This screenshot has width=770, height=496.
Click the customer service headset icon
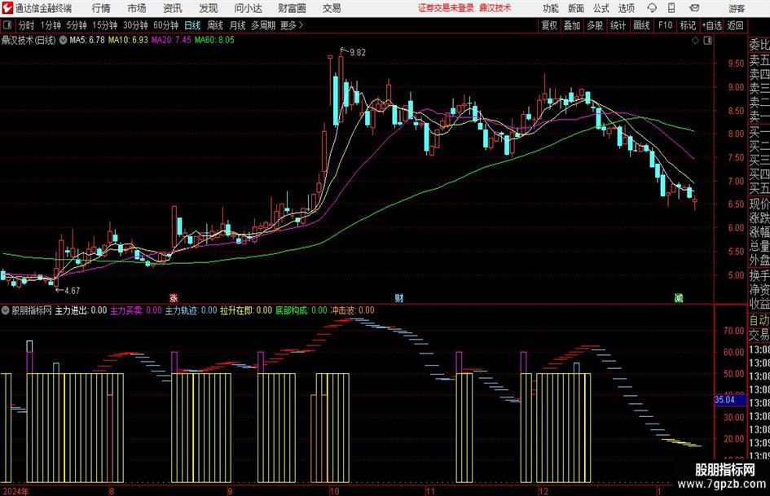click(x=652, y=8)
